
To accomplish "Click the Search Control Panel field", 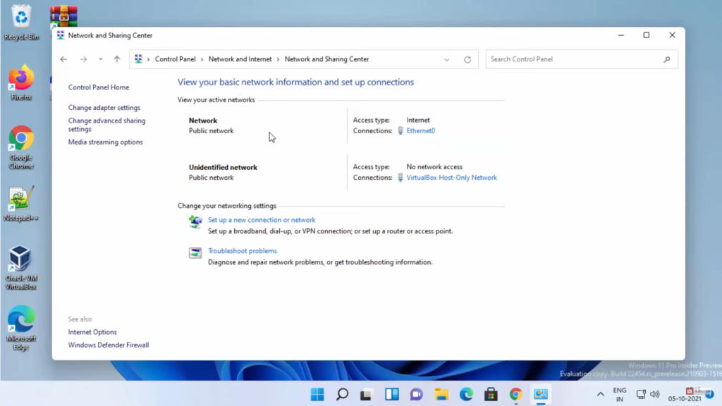I will pyautogui.click(x=575, y=60).
